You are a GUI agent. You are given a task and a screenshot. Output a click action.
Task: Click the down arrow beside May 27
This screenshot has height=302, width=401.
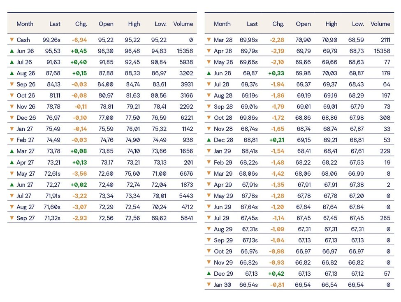point(12,174)
